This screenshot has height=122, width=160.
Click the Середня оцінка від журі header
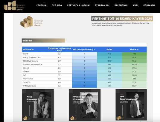(x=59, y=49)
